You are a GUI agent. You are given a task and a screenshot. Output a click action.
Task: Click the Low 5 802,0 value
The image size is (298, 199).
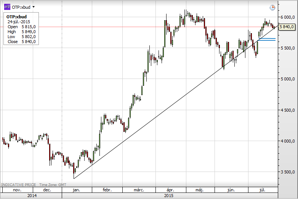[29, 37]
